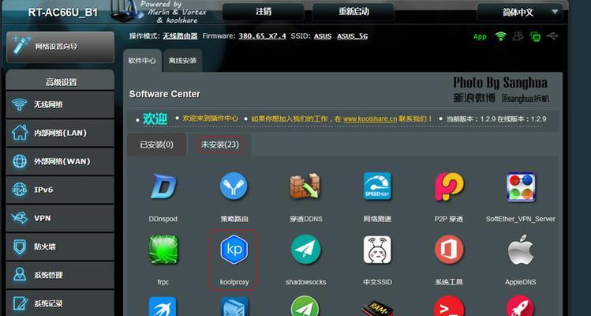Open the shadowsocks plugin icon
The width and height of the screenshot is (591, 316).
click(x=305, y=250)
